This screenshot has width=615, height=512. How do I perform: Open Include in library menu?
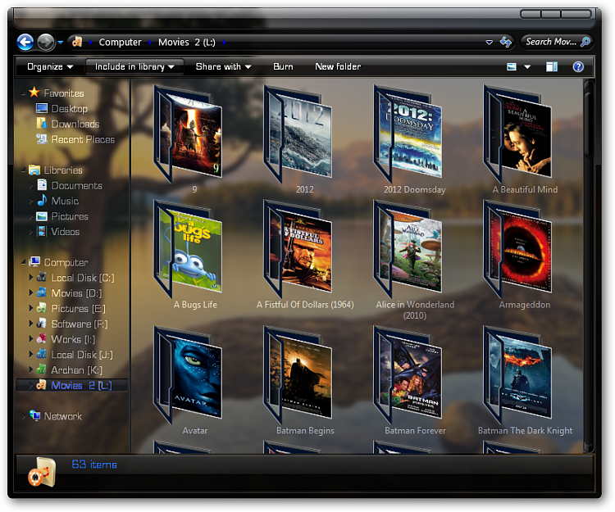point(134,66)
